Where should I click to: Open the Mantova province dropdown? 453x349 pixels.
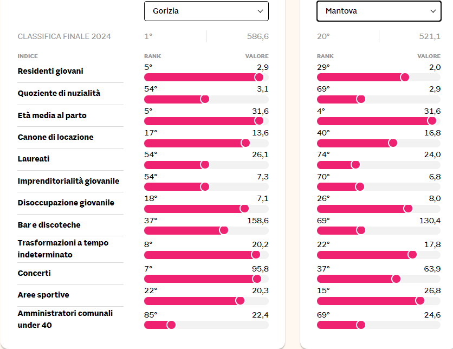(x=378, y=11)
